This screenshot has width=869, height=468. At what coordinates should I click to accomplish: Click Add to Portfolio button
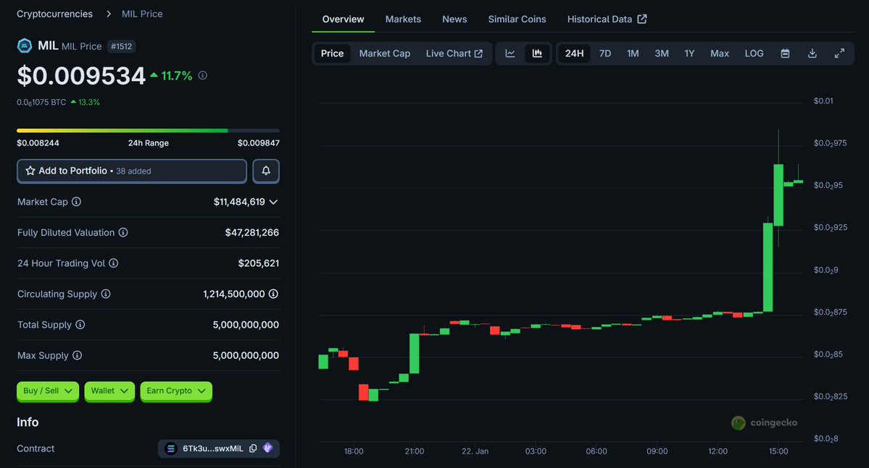132,171
